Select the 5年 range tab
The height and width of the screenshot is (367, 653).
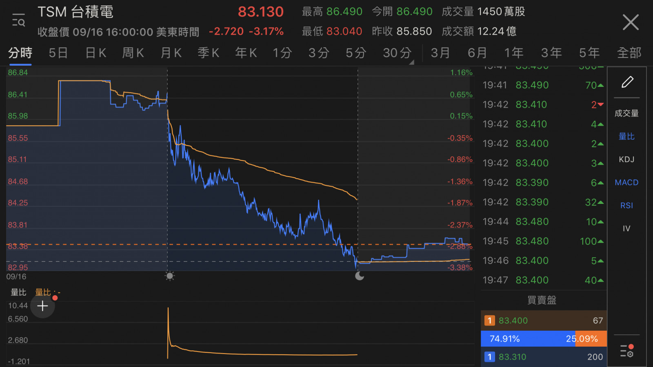589,53
